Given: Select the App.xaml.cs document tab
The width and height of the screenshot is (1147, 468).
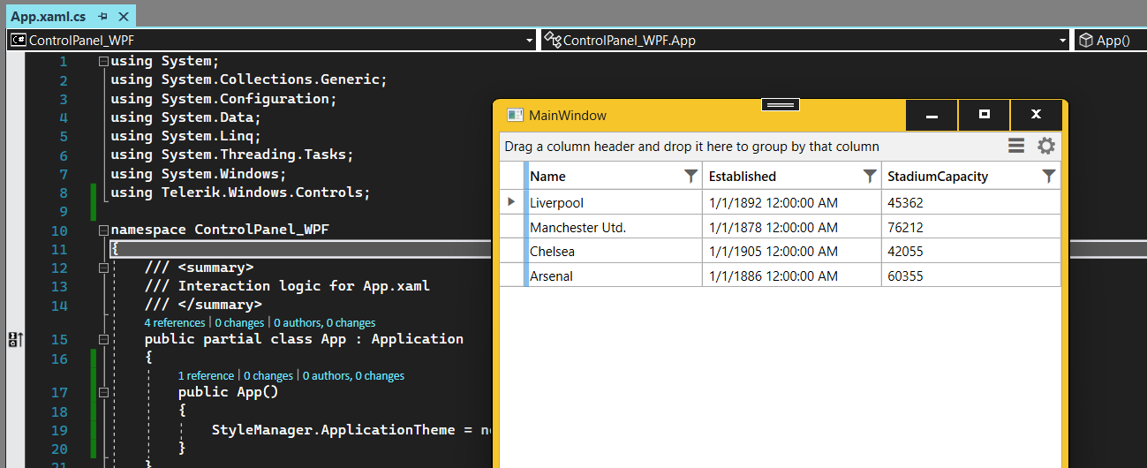Looking at the screenshot, I should click(x=49, y=17).
